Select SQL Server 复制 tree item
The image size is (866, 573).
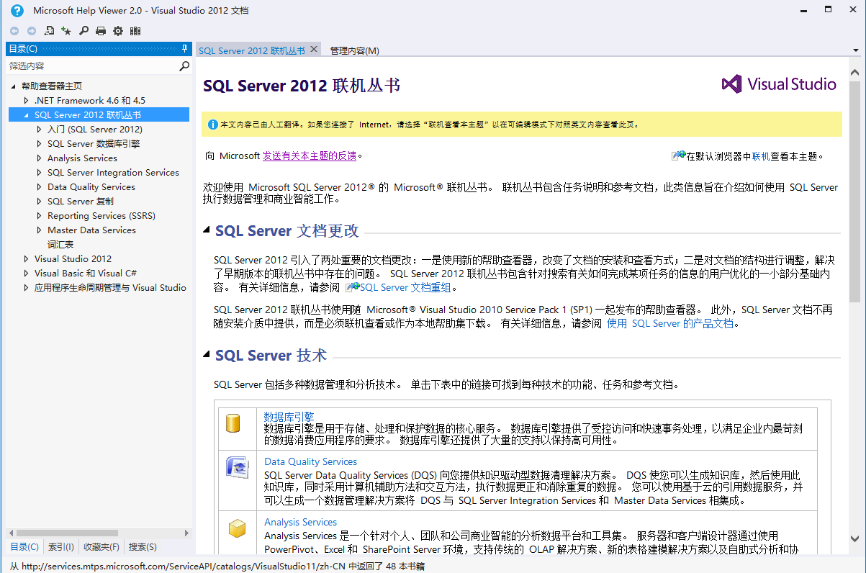[81, 202]
